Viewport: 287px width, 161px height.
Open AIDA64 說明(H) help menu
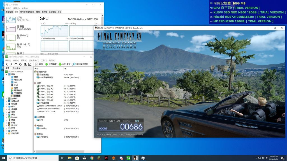pyautogui.click(x=52, y=60)
